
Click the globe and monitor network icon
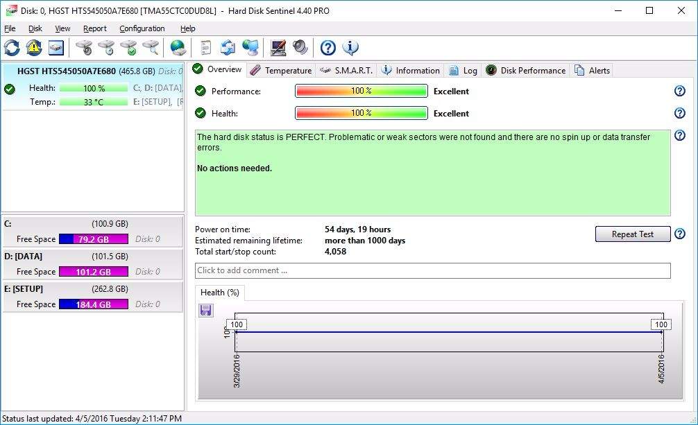coord(250,48)
